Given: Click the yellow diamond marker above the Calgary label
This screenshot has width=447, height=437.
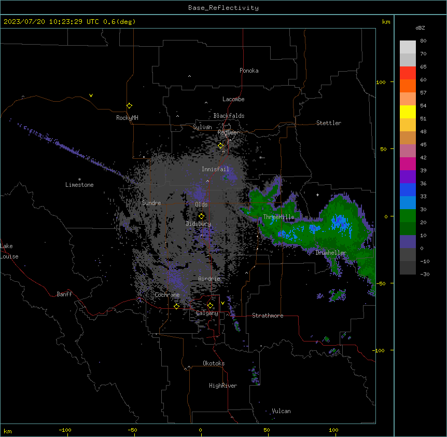Looking at the screenshot, I should point(210,306).
